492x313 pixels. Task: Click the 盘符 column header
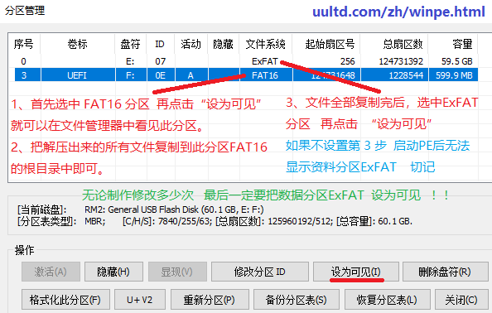(x=131, y=44)
